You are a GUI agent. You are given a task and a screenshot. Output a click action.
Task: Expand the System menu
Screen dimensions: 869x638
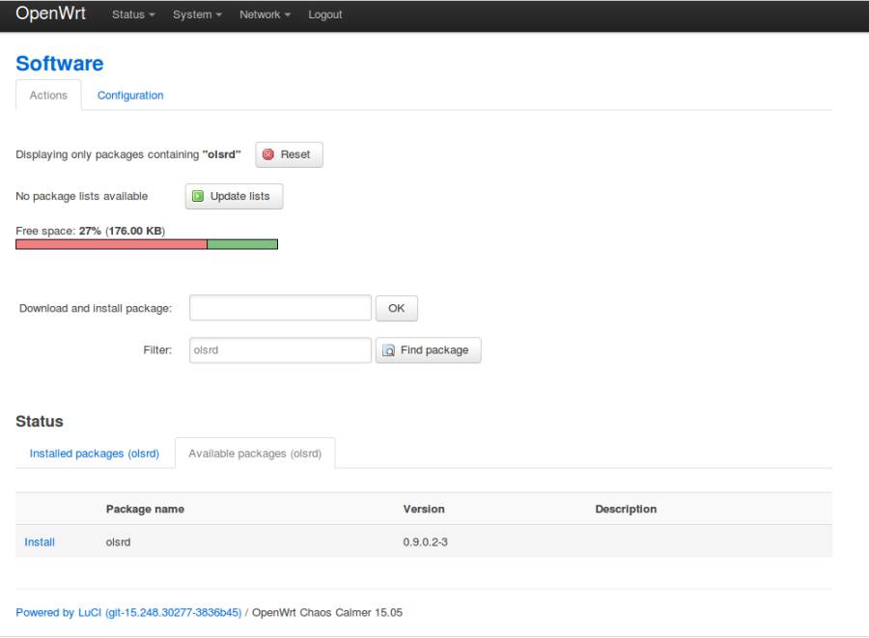click(197, 14)
